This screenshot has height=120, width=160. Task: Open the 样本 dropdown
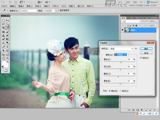pyautogui.click(x=49, y=11)
